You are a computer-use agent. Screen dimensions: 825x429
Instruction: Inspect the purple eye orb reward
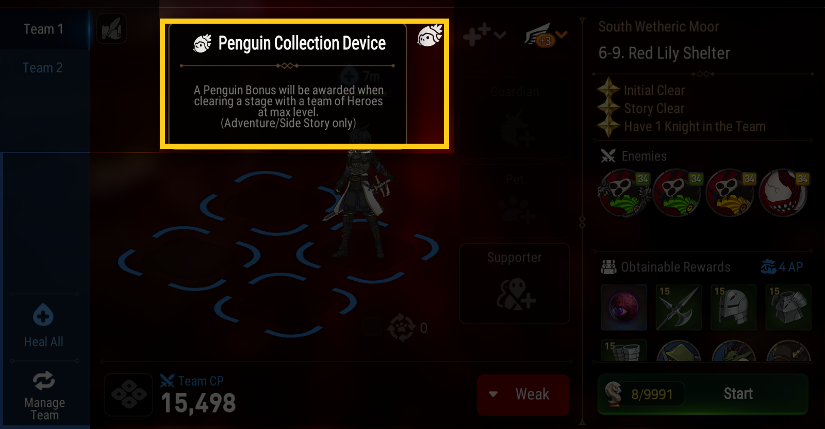pyautogui.click(x=623, y=307)
